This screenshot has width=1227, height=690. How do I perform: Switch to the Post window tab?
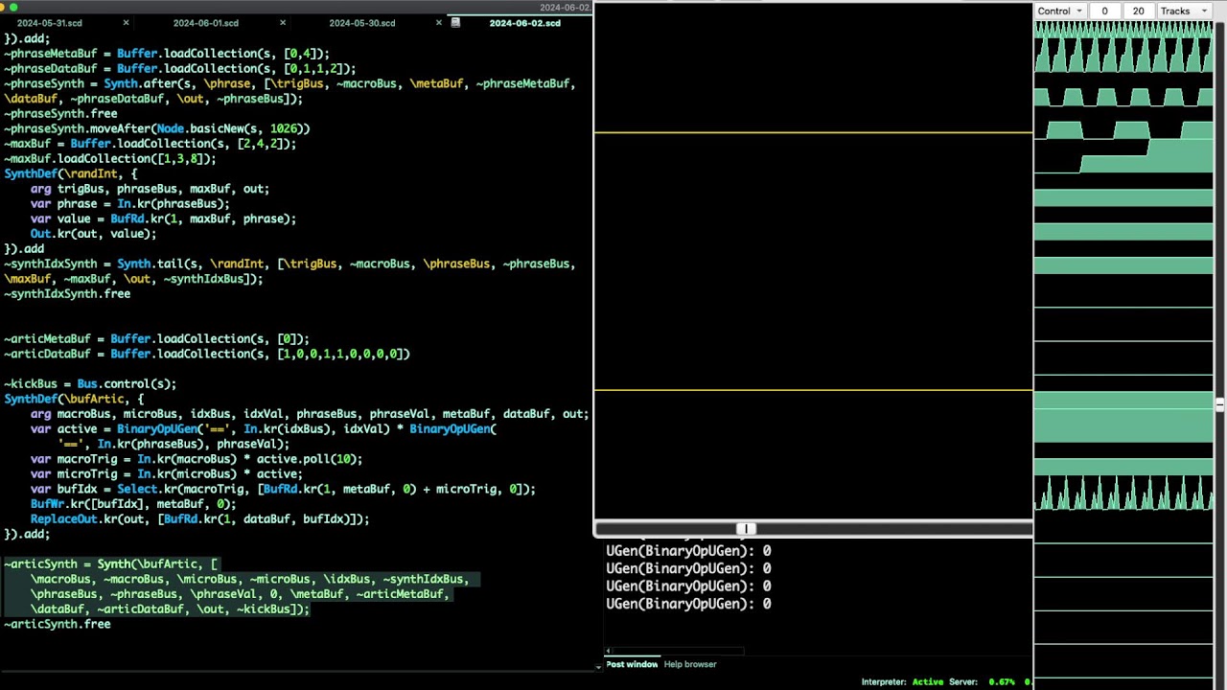[632, 664]
